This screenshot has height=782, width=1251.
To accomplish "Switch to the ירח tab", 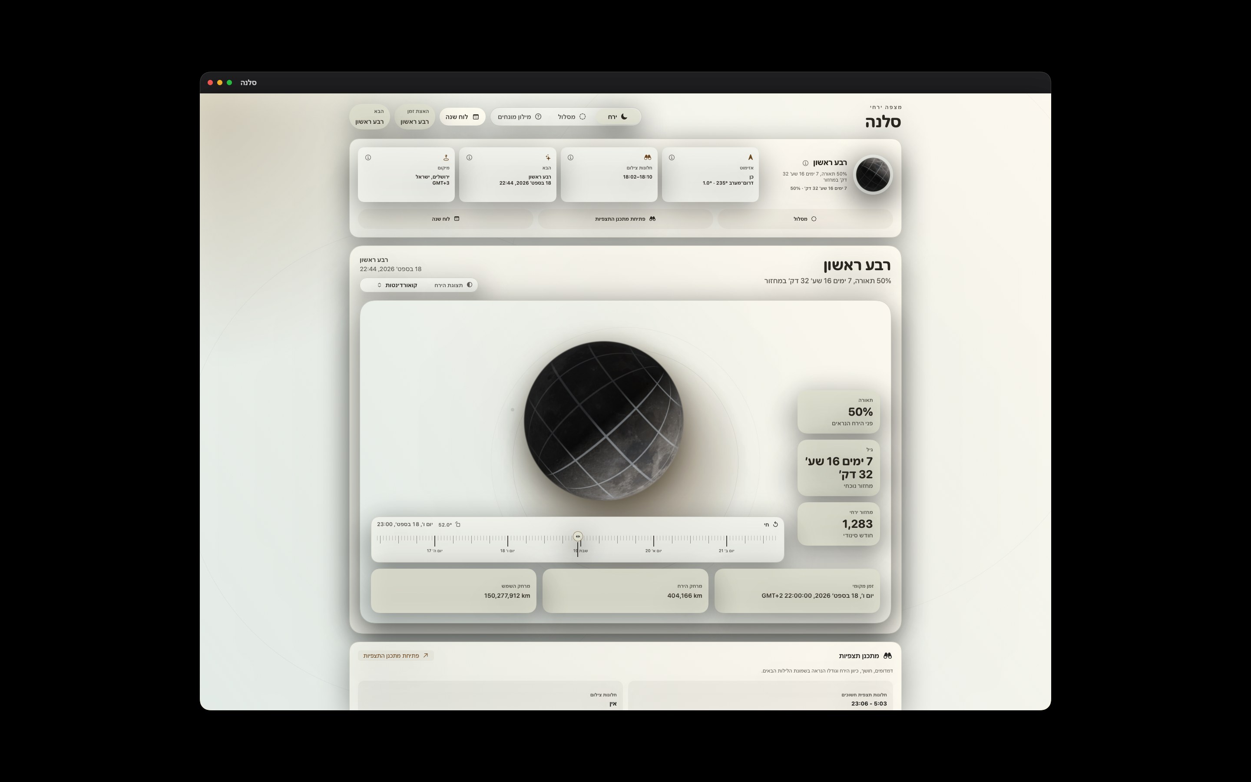I will pos(618,117).
